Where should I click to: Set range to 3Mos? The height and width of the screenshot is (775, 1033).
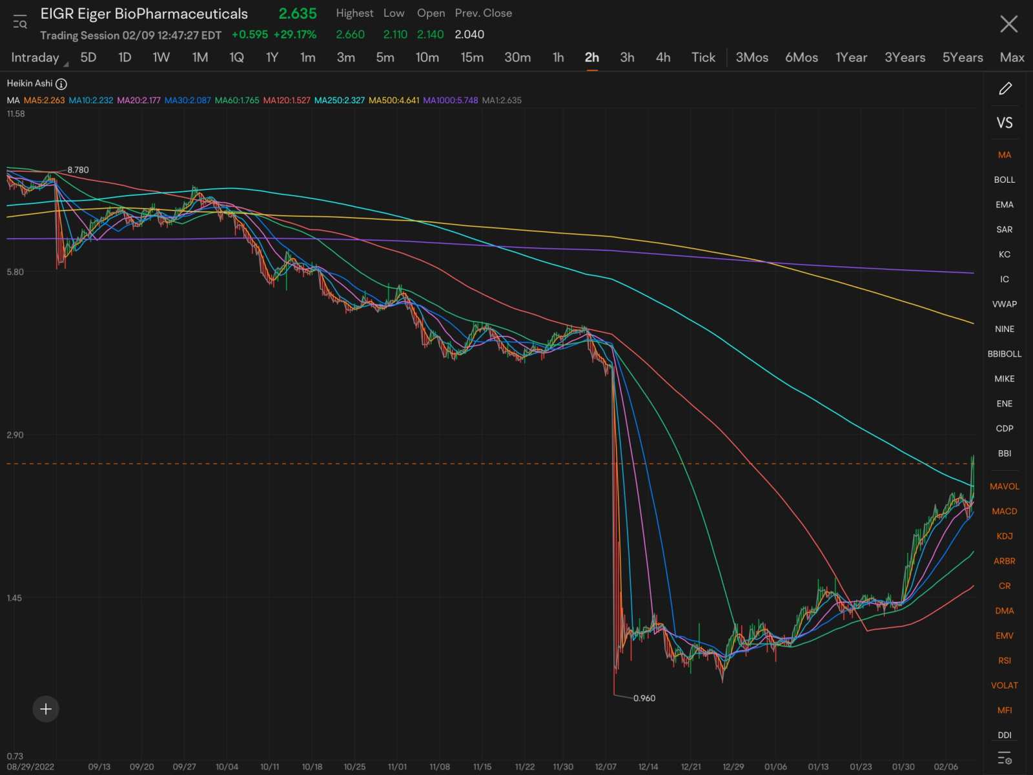pyautogui.click(x=752, y=57)
